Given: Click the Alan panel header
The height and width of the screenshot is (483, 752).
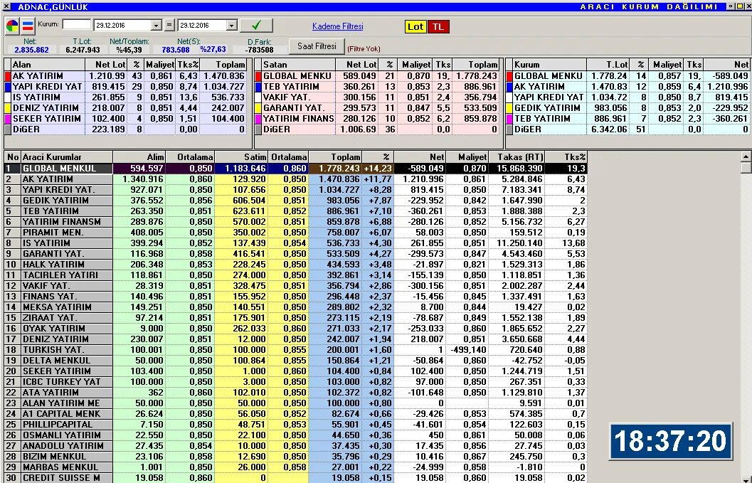Looking at the screenshot, I should (48, 64).
